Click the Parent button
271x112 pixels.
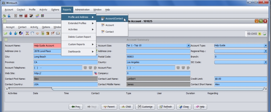coord(109,107)
